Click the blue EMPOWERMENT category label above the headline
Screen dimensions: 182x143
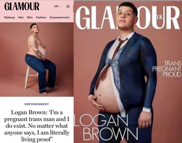pyautogui.click(x=37, y=104)
